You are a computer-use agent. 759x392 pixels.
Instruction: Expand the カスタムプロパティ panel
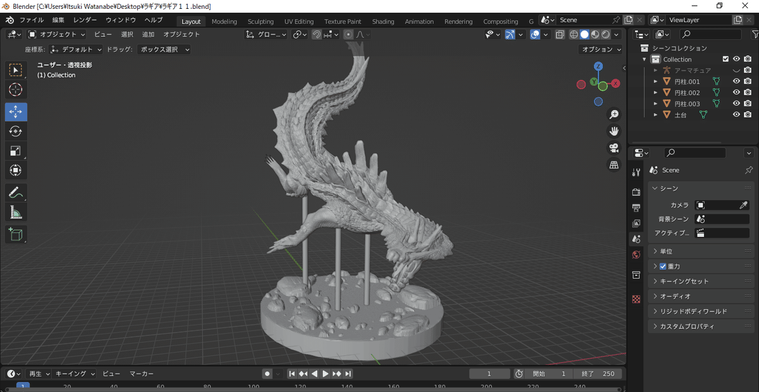click(701, 327)
